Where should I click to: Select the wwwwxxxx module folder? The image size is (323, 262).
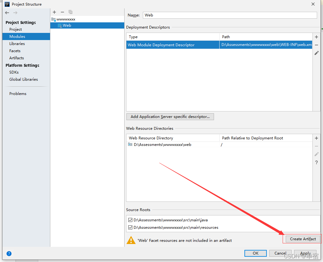87,19
